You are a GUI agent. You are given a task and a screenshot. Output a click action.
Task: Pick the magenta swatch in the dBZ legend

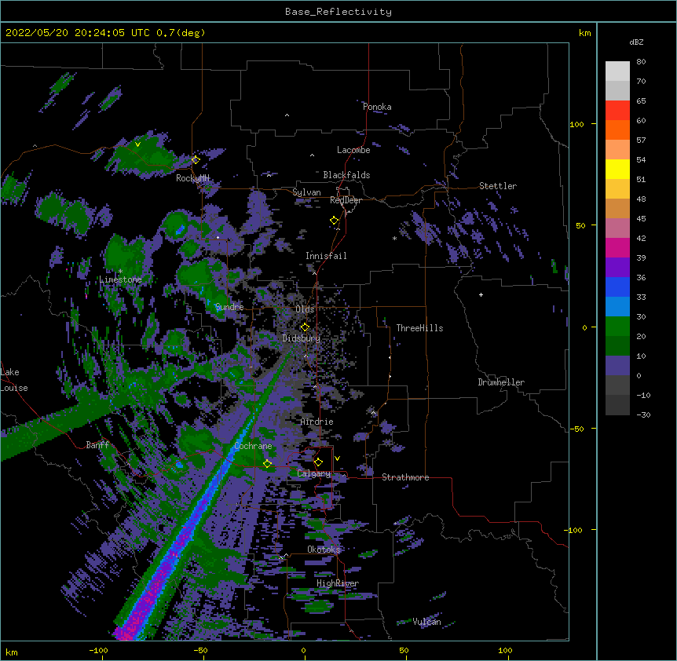617,247
